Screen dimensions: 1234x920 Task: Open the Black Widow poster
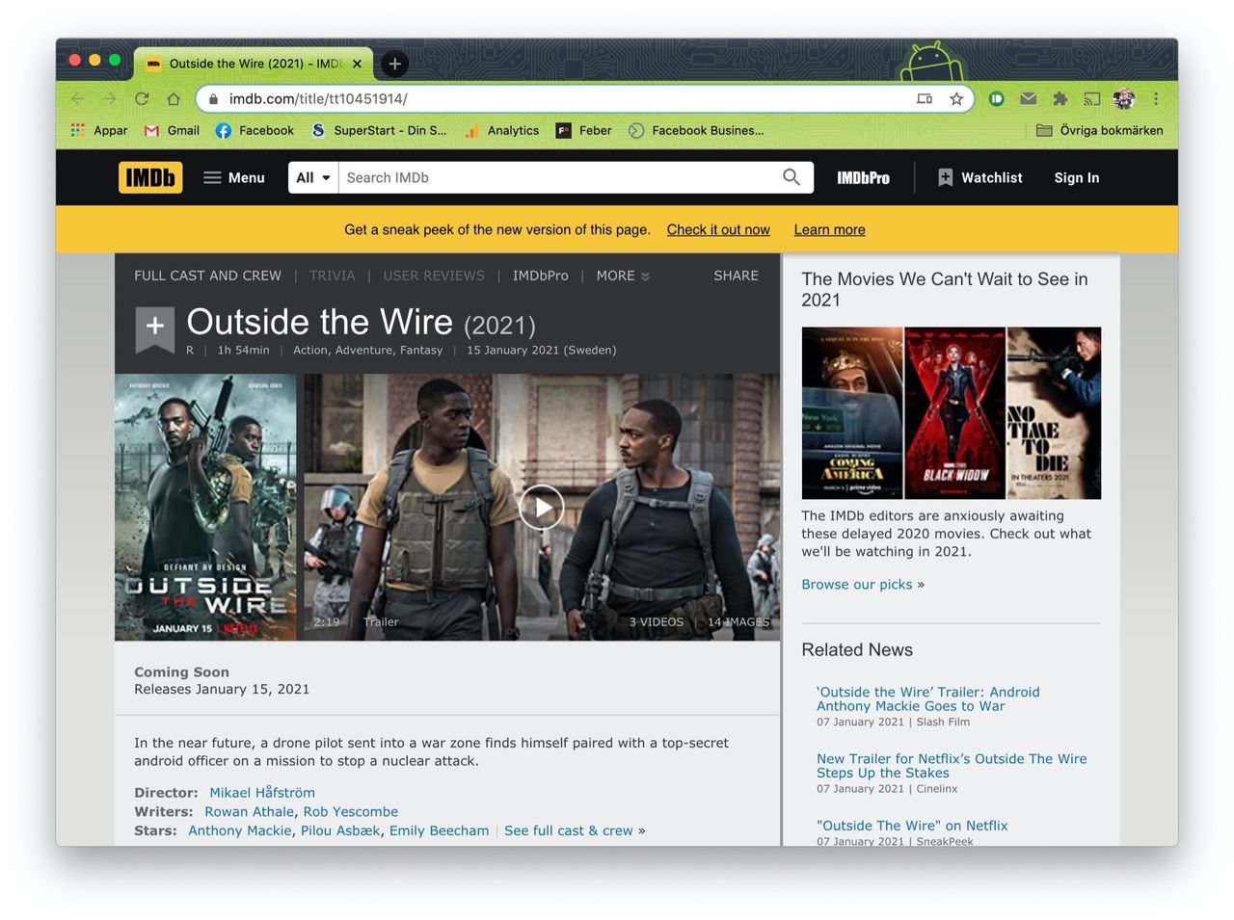(954, 412)
